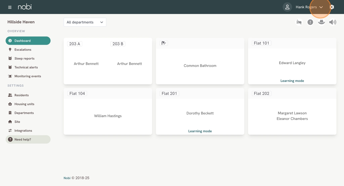Image resolution: width=344 pixels, height=186 pixels.
Task: Open the Flat 202 room card
Action: coord(292,116)
